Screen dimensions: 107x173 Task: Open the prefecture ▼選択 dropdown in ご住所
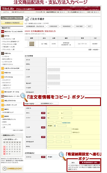pos(52,126)
